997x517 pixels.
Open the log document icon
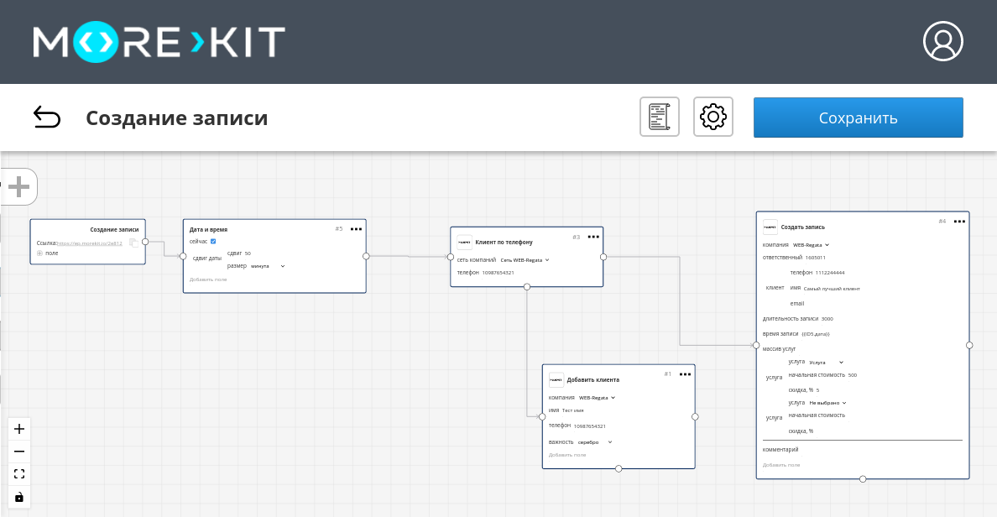pyautogui.click(x=659, y=117)
